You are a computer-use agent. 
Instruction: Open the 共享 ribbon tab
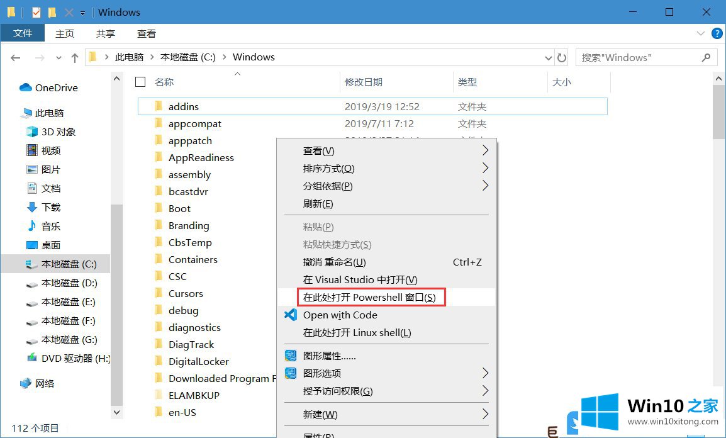pyautogui.click(x=106, y=34)
